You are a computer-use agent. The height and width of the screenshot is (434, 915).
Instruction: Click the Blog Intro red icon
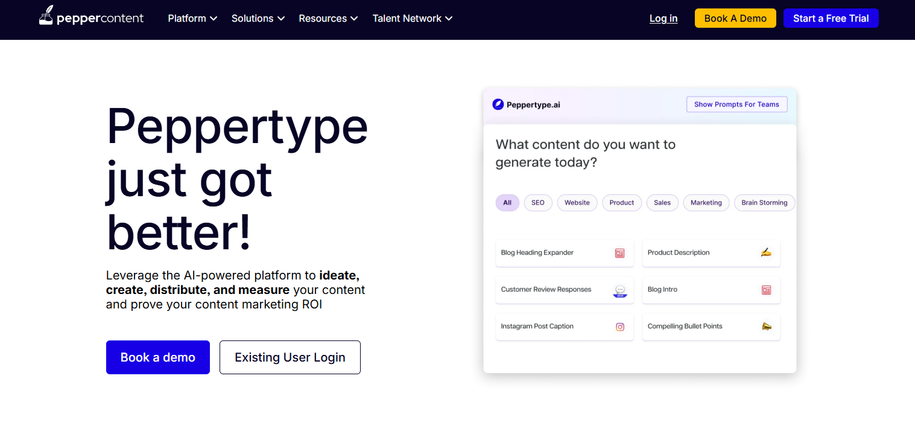coord(766,290)
